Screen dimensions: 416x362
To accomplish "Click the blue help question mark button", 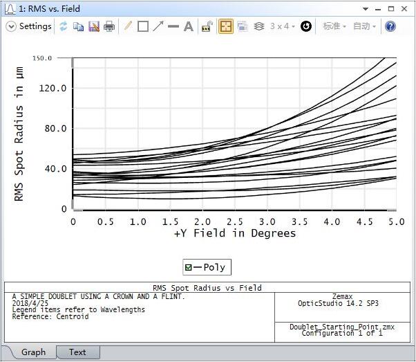I will [x=390, y=26].
